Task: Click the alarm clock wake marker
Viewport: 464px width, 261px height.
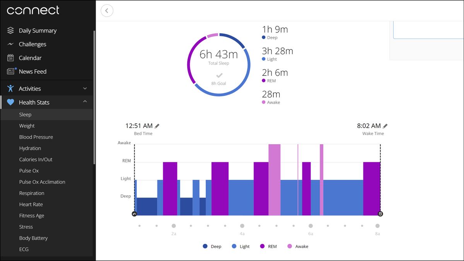Action: click(380, 214)
